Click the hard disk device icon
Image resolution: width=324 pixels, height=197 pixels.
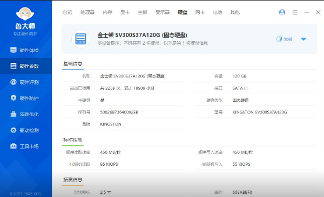pyautogui.click(x=80, y=39)
